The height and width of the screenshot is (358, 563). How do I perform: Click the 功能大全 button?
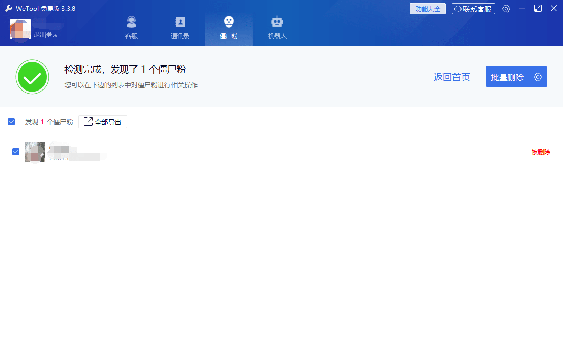click(428, 9)
